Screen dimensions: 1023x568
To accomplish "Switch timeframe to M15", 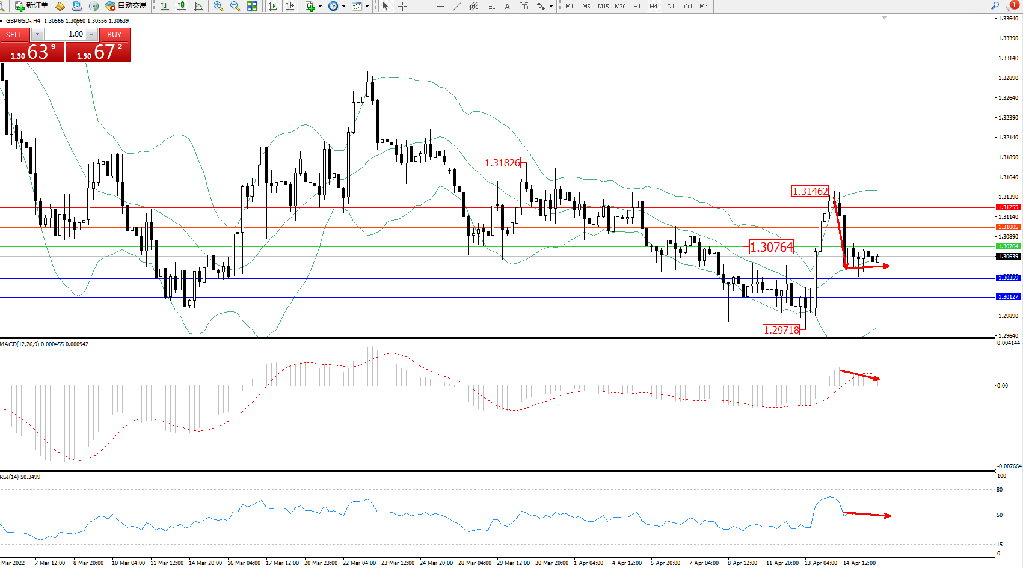I will (603, 6).
